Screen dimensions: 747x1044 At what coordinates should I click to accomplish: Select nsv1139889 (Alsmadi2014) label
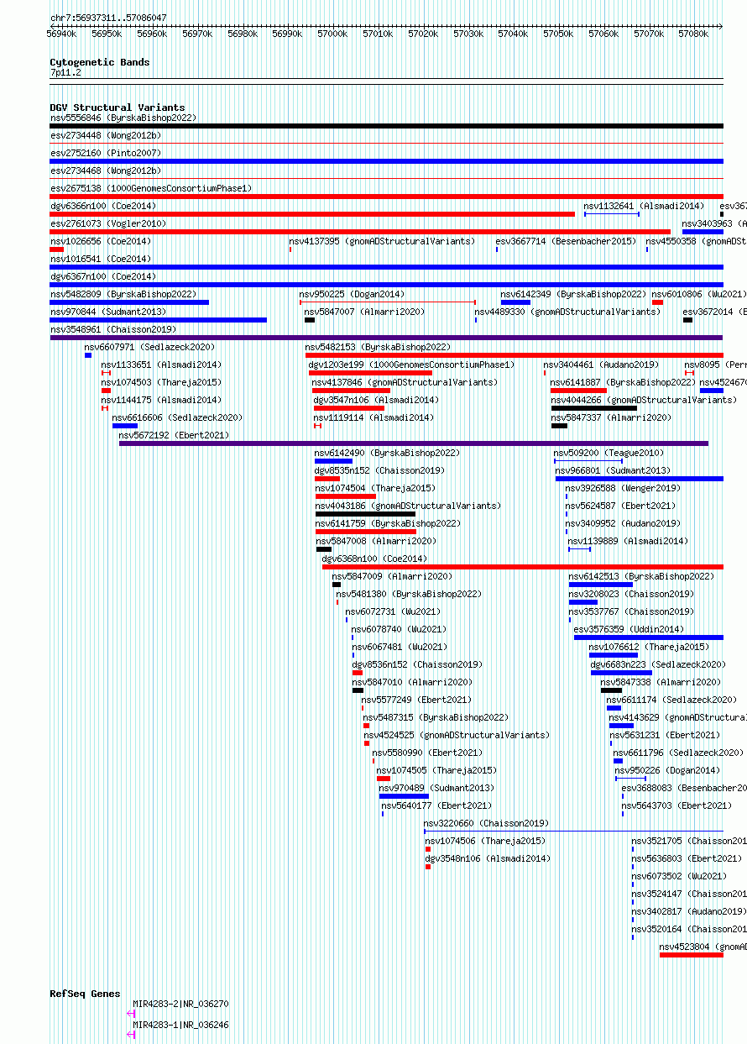[x=628, y=541]
